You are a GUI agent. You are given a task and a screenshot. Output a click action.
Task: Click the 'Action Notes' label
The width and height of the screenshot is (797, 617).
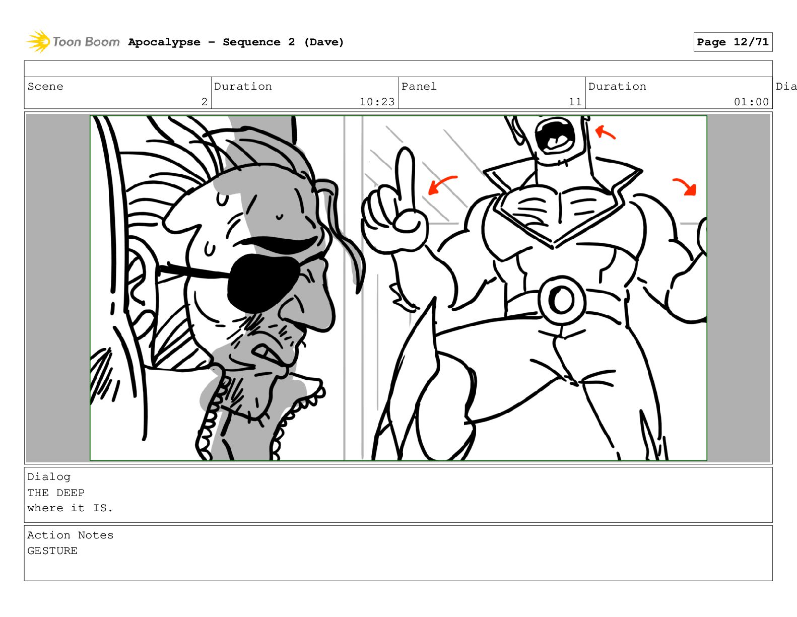tap(71, 535)
